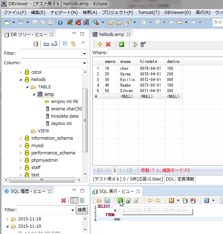Screen dimensions: 223x234
Task: Save SQL with floppy icon in SQL view
Action: 107,200
